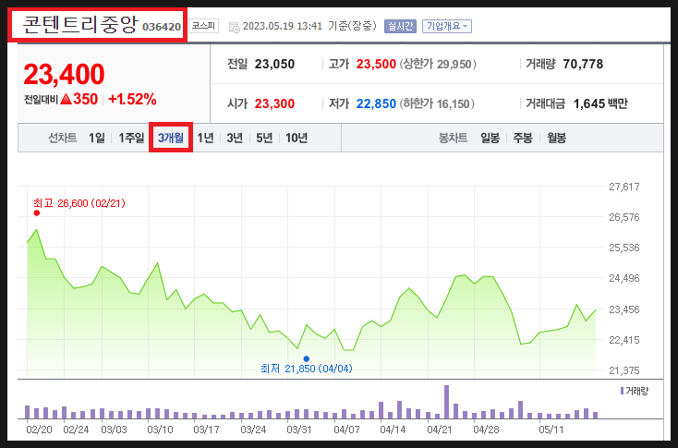
Task: Switch to 주봉 candle chart
Action: tap(522, 138)
